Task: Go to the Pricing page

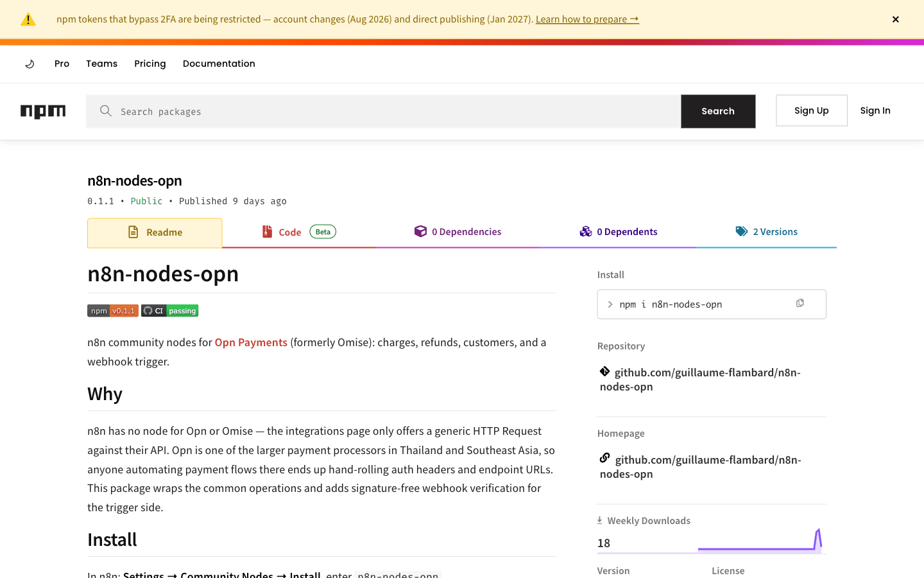Action: 150,64
